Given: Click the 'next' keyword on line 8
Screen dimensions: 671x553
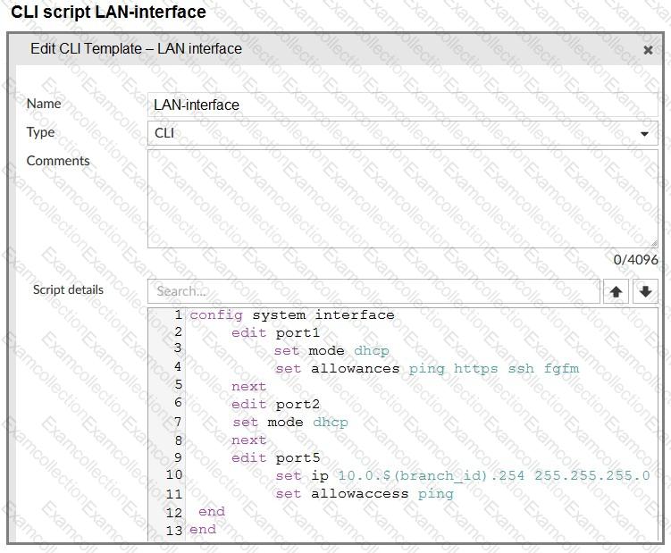Looking at the screenshot, I should (248, 440).
